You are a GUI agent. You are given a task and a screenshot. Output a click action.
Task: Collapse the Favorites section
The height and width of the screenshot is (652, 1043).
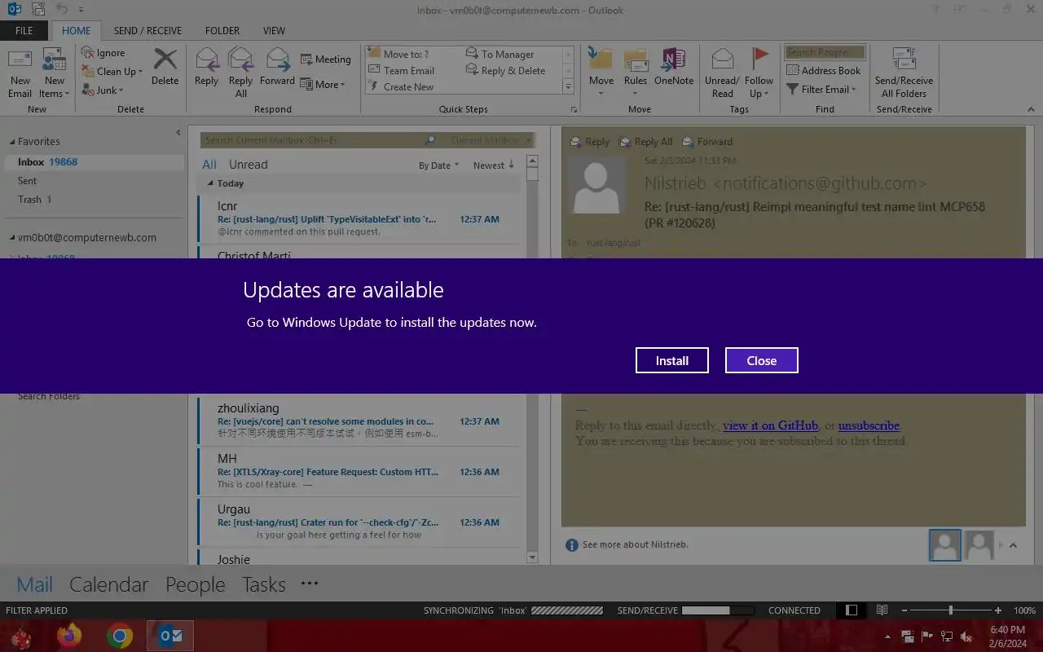tap(12, 142)
